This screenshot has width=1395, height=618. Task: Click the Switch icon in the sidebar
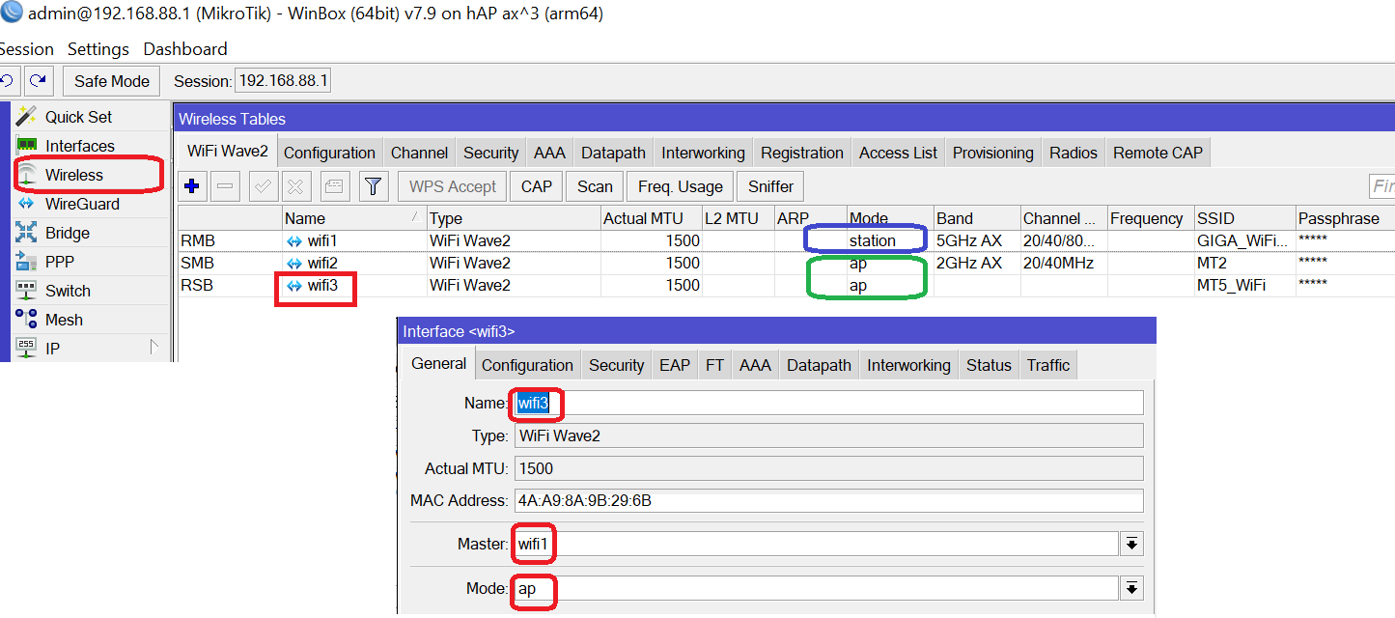pos(27,291)
